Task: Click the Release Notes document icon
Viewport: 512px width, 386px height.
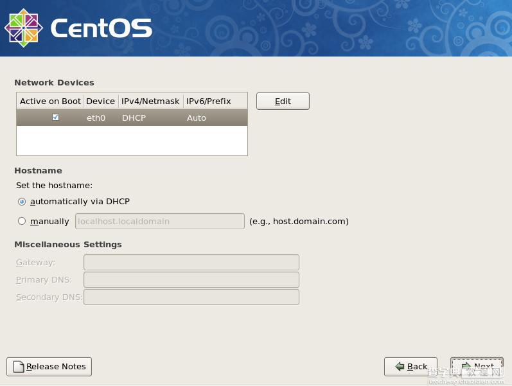Action: [x=18, y=366]
